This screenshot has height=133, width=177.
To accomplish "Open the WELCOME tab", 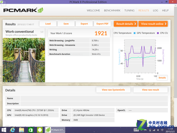I will [93, 11].
